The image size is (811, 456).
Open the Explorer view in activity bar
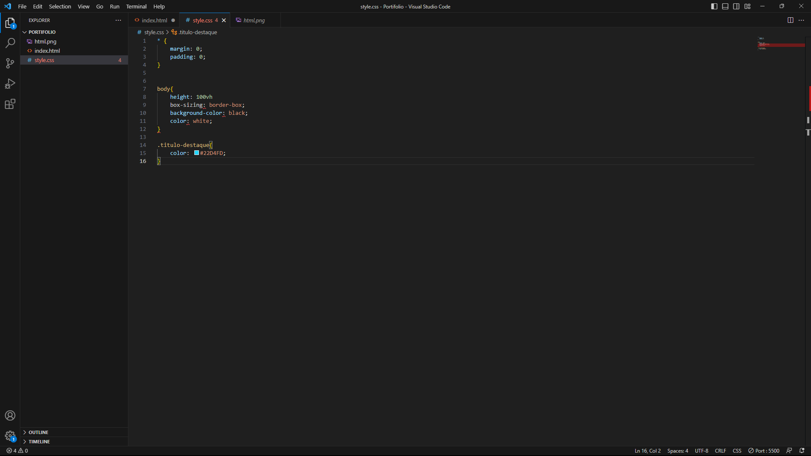10,23
